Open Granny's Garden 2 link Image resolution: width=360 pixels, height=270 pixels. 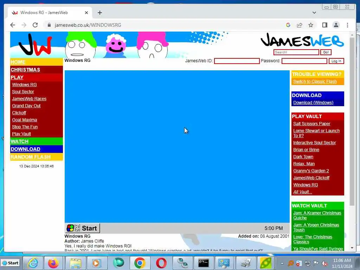click(311, 171)
